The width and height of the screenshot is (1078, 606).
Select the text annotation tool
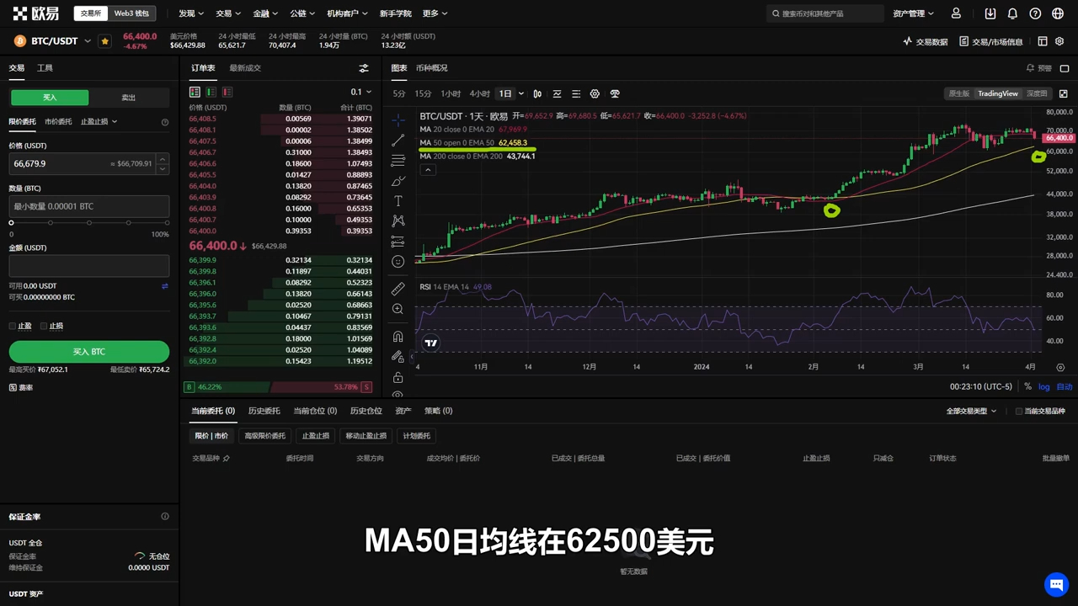398,201
